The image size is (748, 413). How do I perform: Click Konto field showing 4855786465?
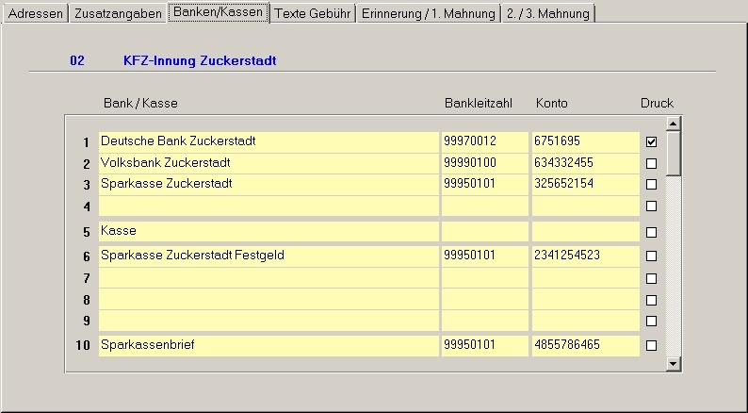click(x=584, y=345)
